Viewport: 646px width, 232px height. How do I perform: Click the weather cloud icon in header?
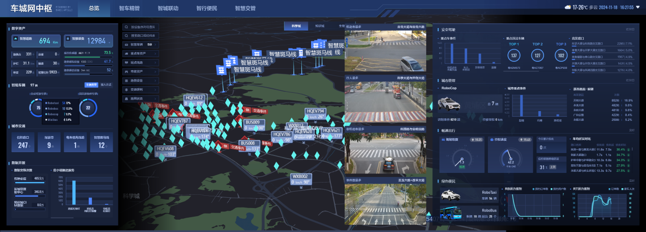point(567,8)
